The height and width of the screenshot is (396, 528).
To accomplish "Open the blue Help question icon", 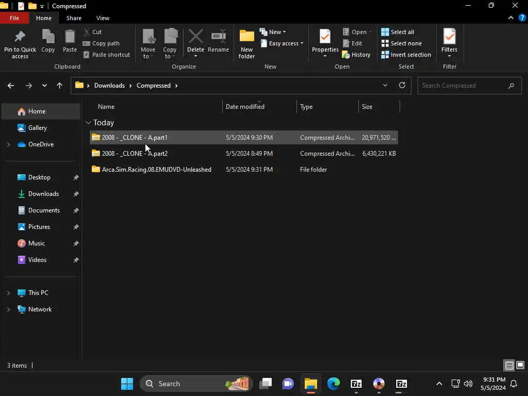I will coord(522,18).
